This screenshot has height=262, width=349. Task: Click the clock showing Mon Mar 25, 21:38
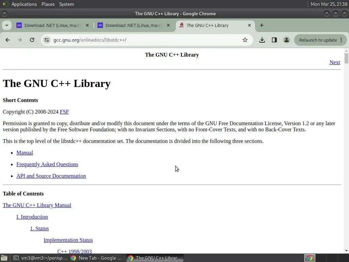tap(329, 4)
